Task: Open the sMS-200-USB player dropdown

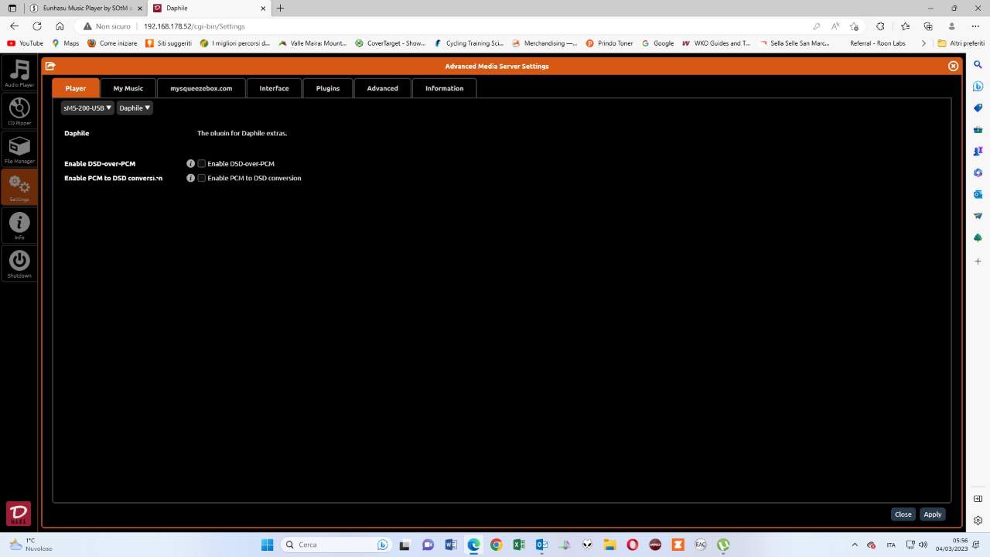Action: [87, 108]
